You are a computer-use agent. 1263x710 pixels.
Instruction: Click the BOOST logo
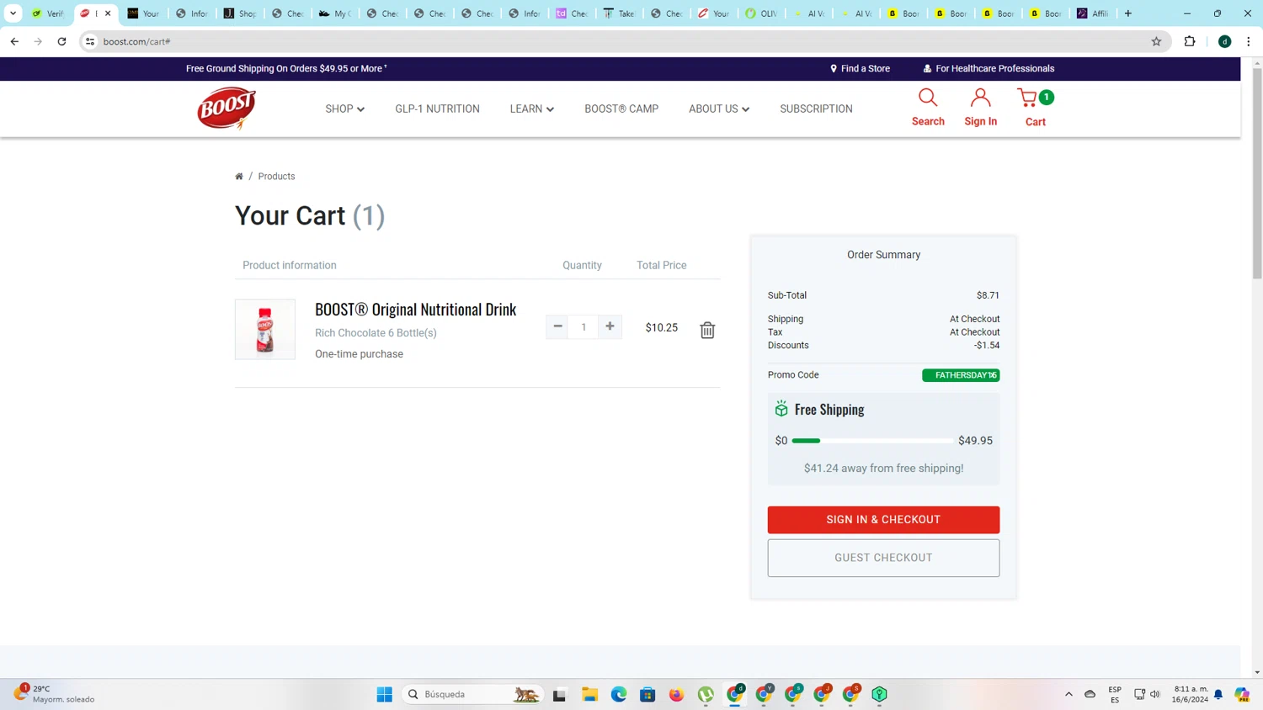(226, 109)
